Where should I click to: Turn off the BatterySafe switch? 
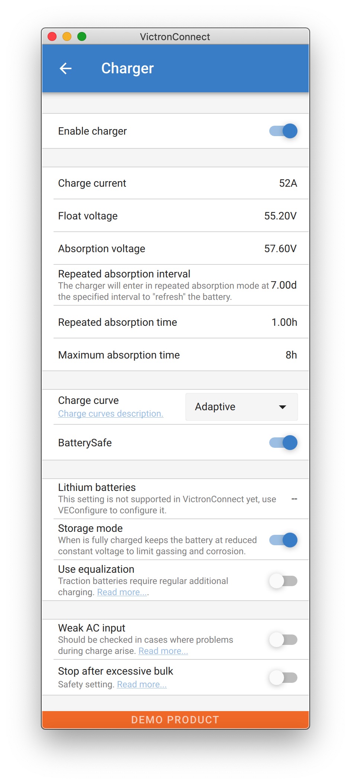pyautogui.click(x=283, y=443)
